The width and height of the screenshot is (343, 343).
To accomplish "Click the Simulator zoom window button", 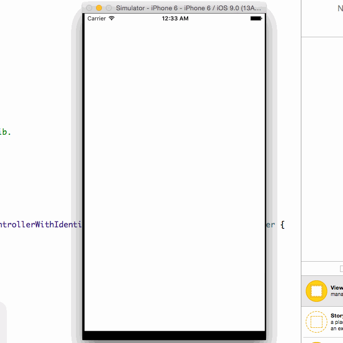I will [108, 8].
